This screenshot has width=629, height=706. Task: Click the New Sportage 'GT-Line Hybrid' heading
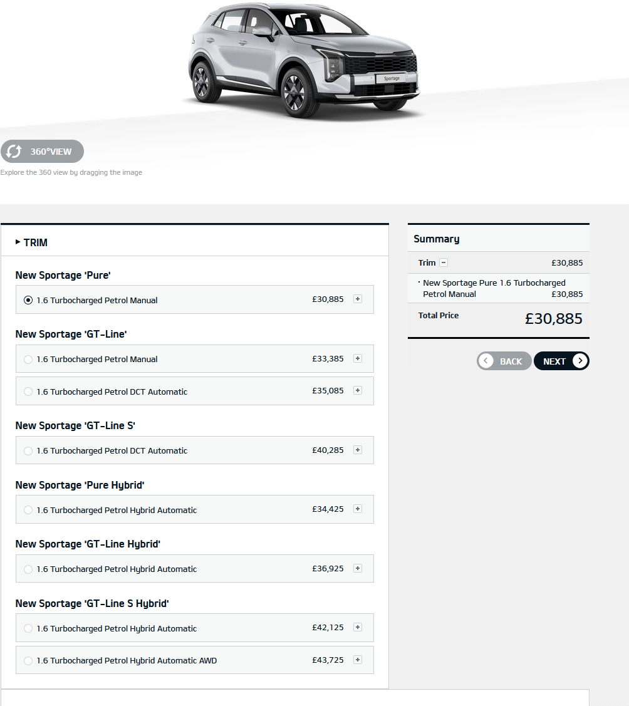point(88,544)
